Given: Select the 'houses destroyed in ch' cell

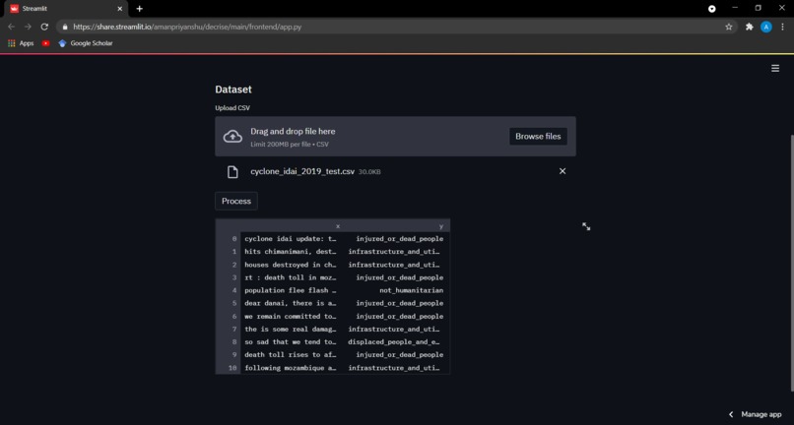Looking at the screenshot, I should click(x=291, y=265).
